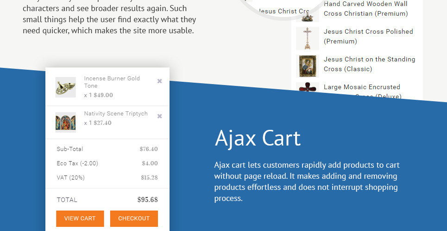Click the Nativity Scene Triptych thumbnail
447x231 pixels.
[x=65, y=122]
